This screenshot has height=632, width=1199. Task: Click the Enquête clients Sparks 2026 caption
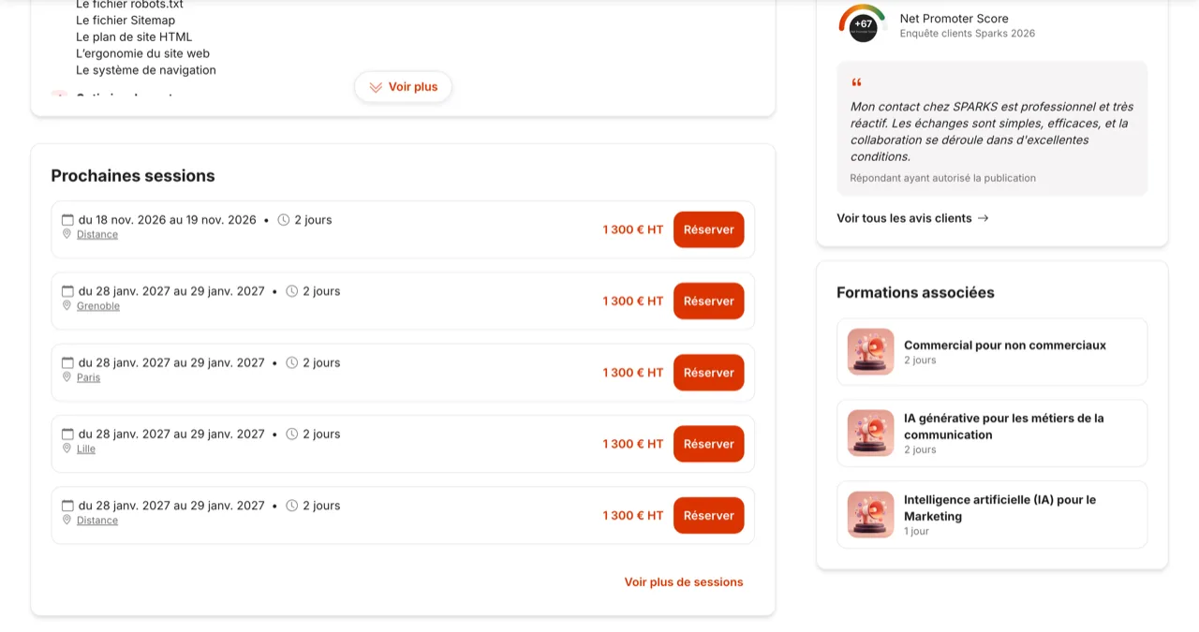(x=968, y=34)
